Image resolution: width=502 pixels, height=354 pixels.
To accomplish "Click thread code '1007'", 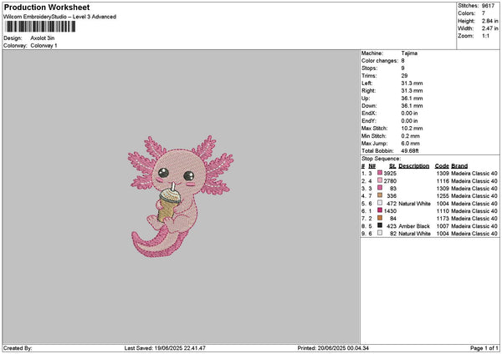I will [x=443, y=226].
